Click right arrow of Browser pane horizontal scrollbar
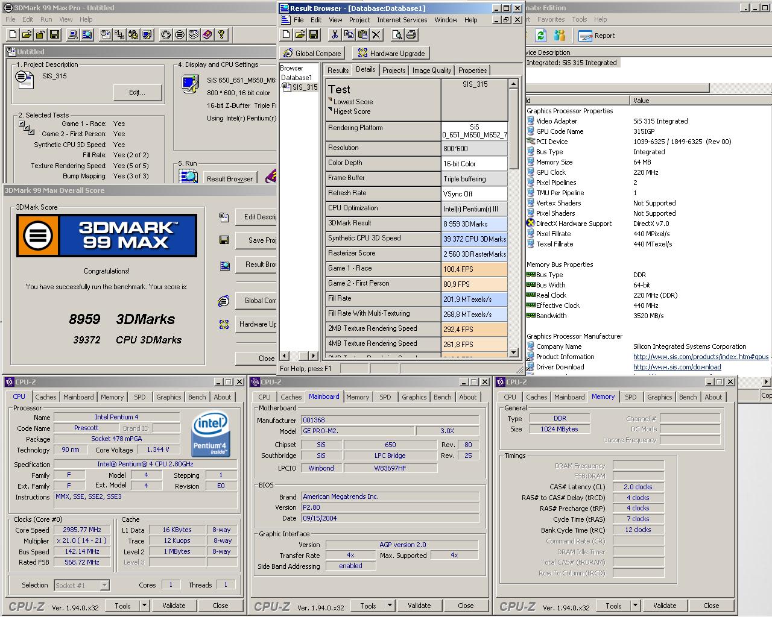Image resolution: width=772 pixels, height=617 pixels. pyautogui.click(x=313, y=355)
